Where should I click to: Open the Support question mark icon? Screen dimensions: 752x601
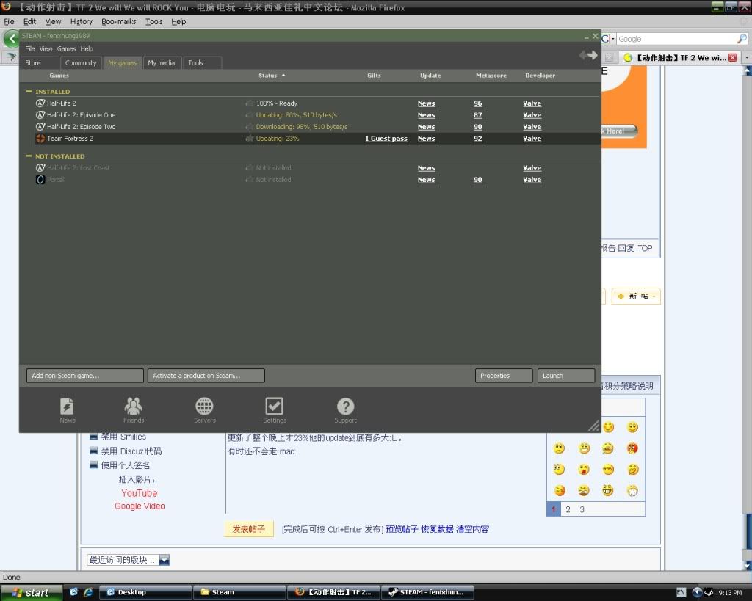coord(345,410)
